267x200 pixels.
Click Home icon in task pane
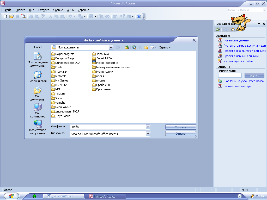[x=233, y=29]
